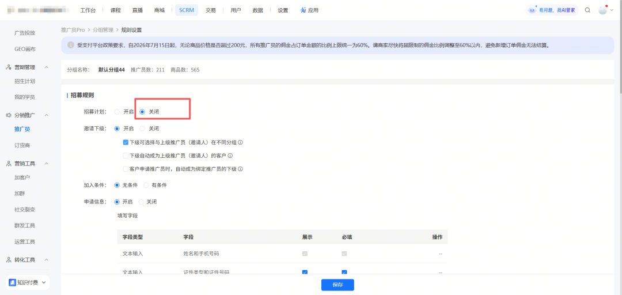
Task: Open 运营工具 in sidebar
Action: 25,241
